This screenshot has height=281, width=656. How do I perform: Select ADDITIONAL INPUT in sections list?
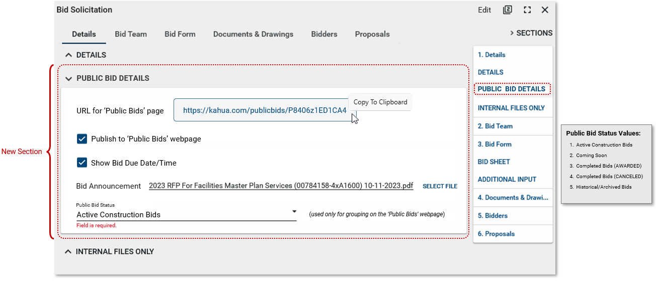point(507,179)
